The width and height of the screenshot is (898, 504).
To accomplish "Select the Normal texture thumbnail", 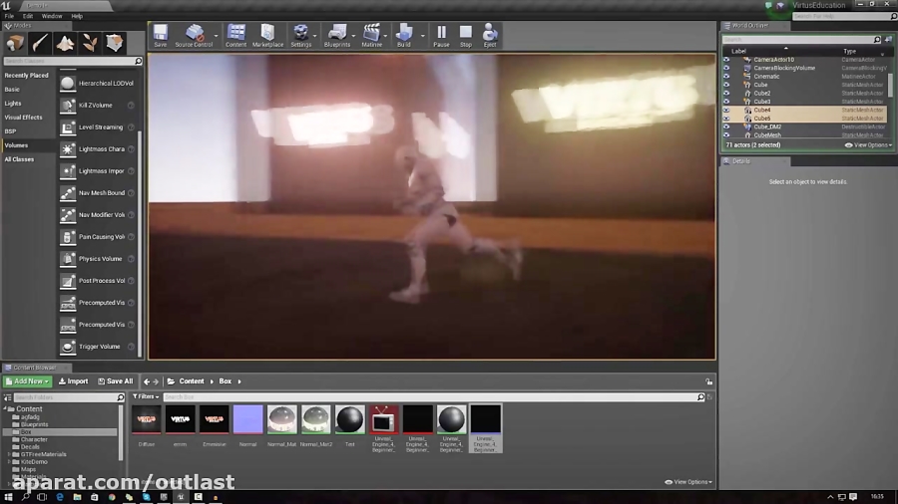I will 248,419.
